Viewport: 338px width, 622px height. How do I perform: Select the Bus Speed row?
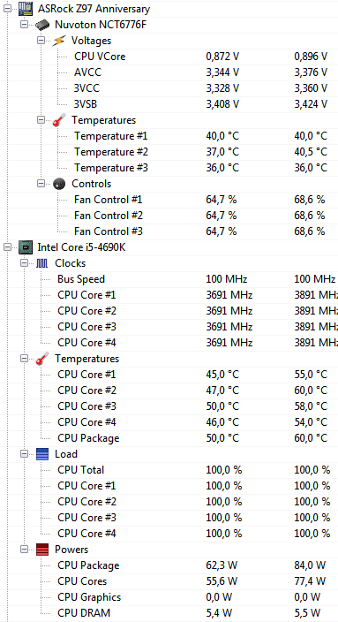tap(169, 279)
